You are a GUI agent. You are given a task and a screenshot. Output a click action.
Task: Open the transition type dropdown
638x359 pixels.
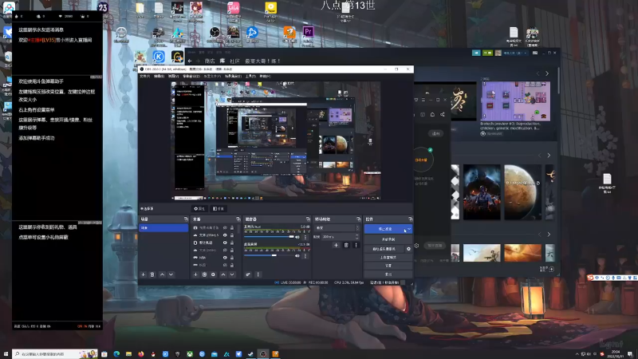tap(337, 228)
